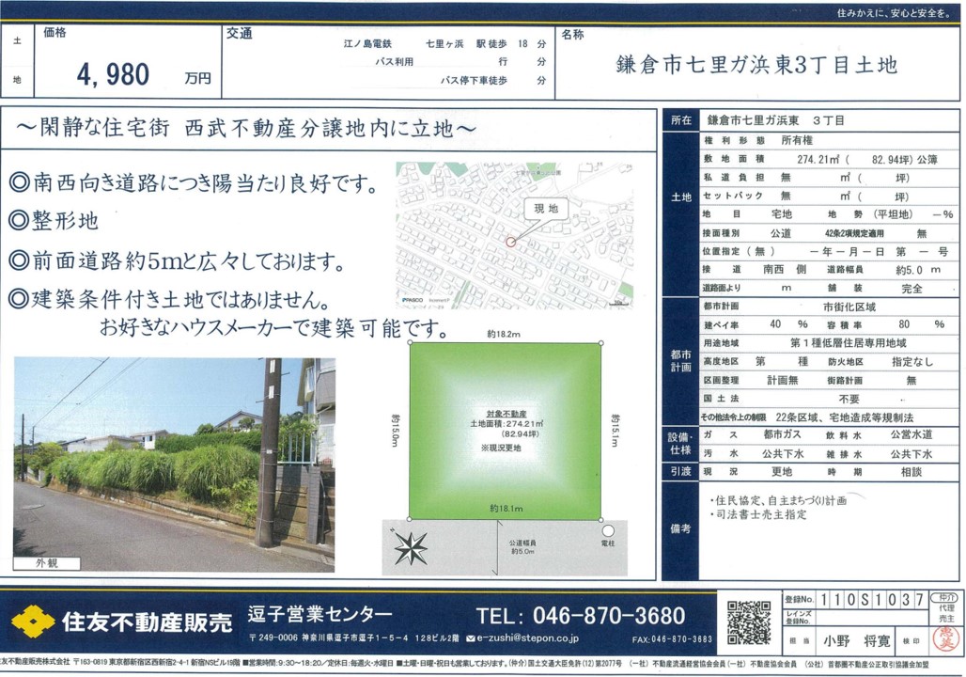Click the red location circle on map
This screenshot has height=677, width=966.
click(x=510, y=242)
